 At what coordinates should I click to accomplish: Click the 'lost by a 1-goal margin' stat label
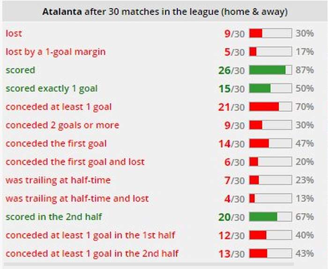55,52
